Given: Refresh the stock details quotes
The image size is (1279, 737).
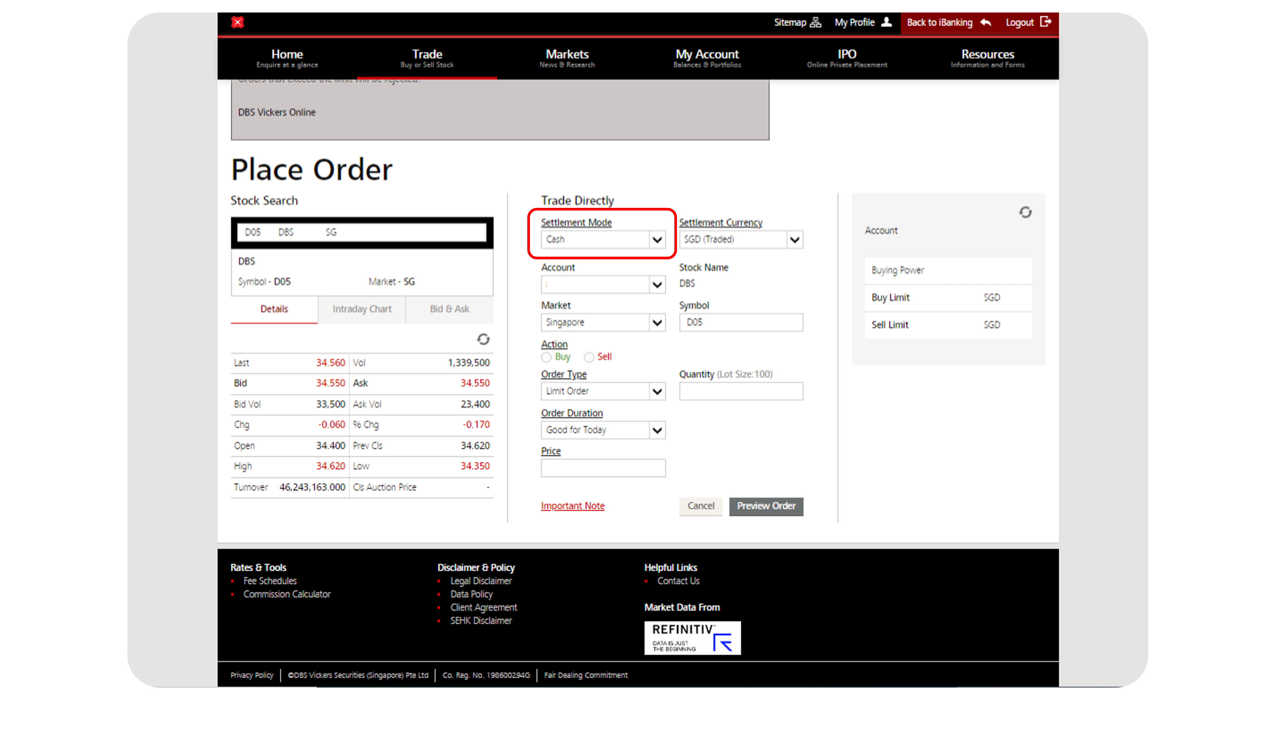Looking at the screenshot, I should (x=483, y=340).
